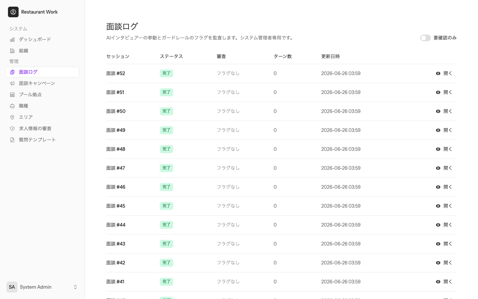The image size is (478, 299).
Task: Open 質問テンプレート in the sidebar
Action: click(42, 140)
